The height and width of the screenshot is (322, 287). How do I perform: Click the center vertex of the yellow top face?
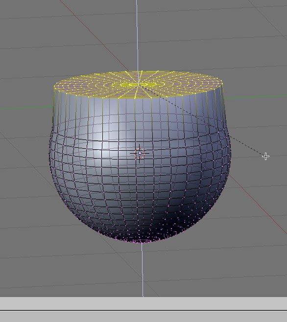tap(138, 84)
